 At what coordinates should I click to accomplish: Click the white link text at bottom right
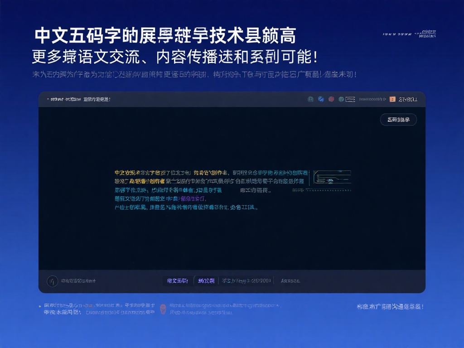point(390,307)
